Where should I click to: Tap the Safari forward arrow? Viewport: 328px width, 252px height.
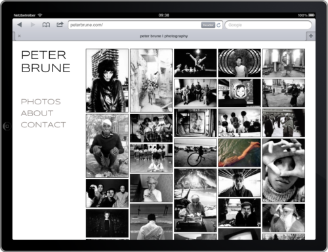[33, 25]
